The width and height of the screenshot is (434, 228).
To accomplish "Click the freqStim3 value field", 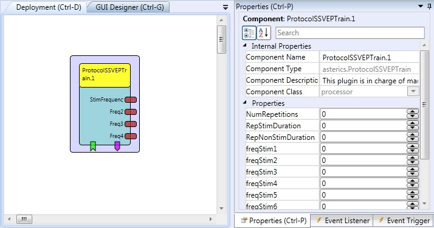I will click(x=363, y=172).
